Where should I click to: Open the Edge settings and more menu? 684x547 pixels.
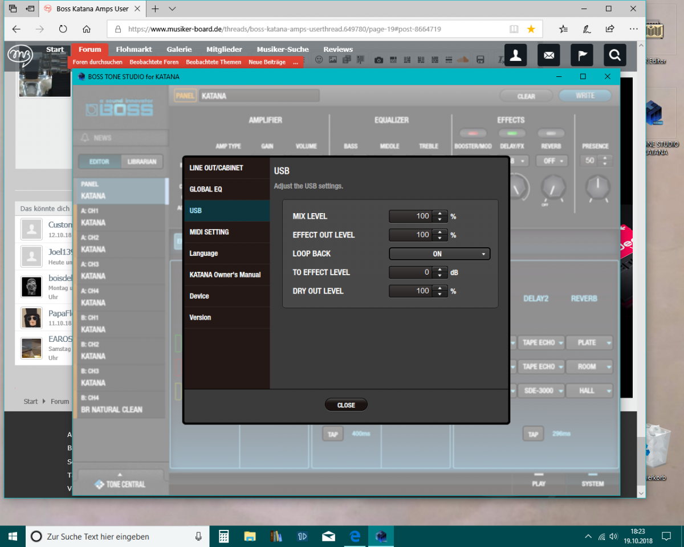(633, 29)
